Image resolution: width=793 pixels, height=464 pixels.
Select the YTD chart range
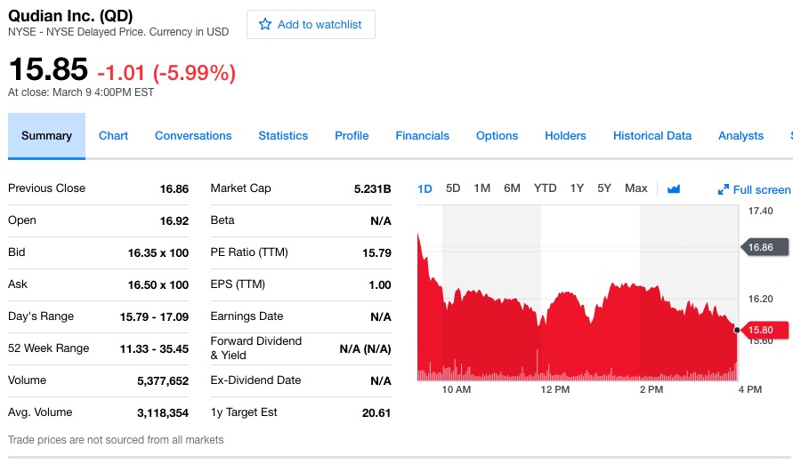[546, 188]
